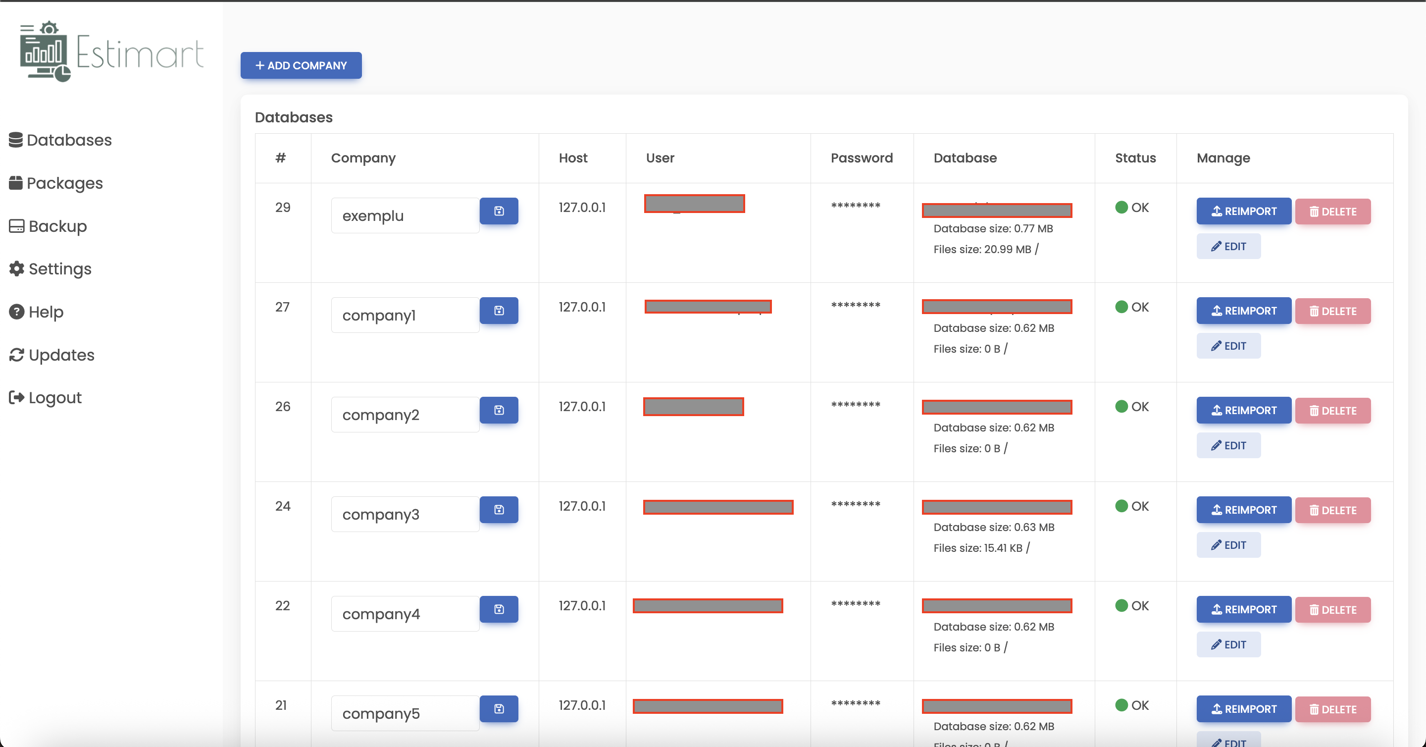This screenshot has height=747, width=1426.
Task: Open the Backup panel from the sidebar
Action: (x=16, y=226)
